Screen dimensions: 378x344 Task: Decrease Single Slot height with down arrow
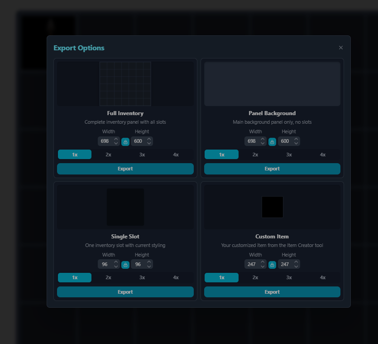click(x=149, y=266)
